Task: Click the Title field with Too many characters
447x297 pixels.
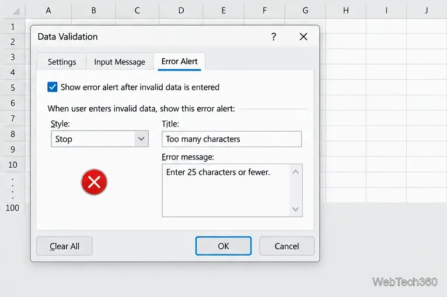Action: [232, 139]
